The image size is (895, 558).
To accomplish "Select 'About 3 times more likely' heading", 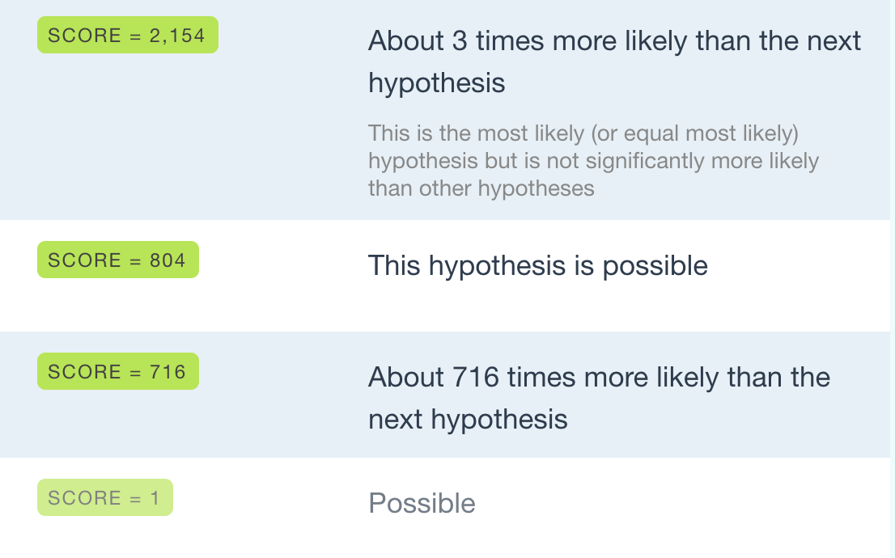I will click(x=614, y=61).
